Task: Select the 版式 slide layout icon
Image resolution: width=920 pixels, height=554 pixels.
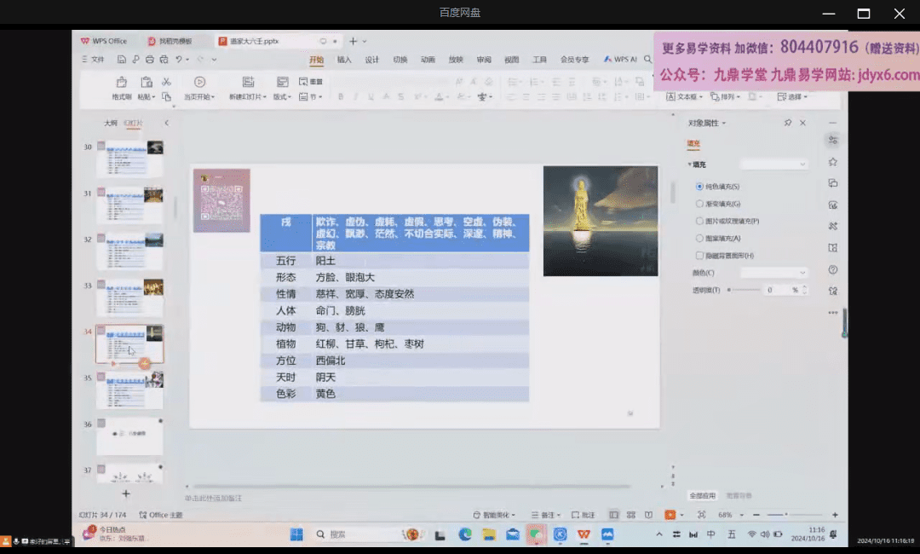Action: (283, 82)
